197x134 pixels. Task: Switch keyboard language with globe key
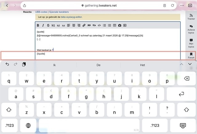28,125
